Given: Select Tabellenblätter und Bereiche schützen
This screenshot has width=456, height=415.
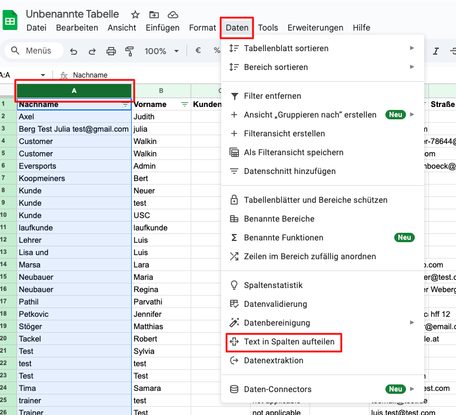Looking at the screenshot, I should pos(322,200).
